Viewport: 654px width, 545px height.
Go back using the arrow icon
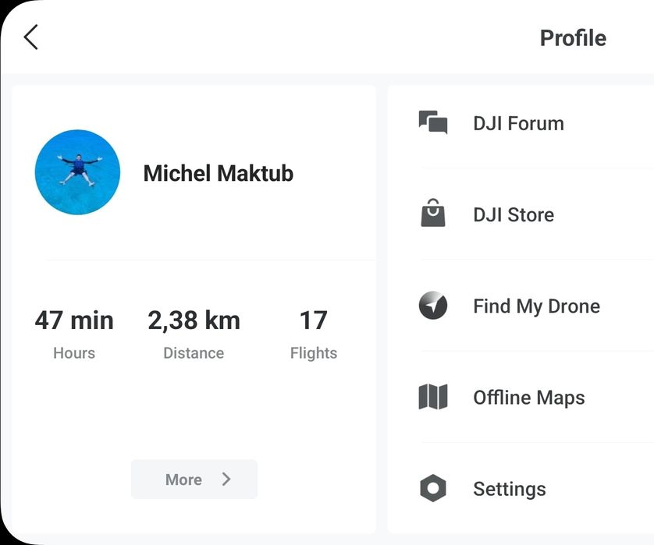click(31, 37)
